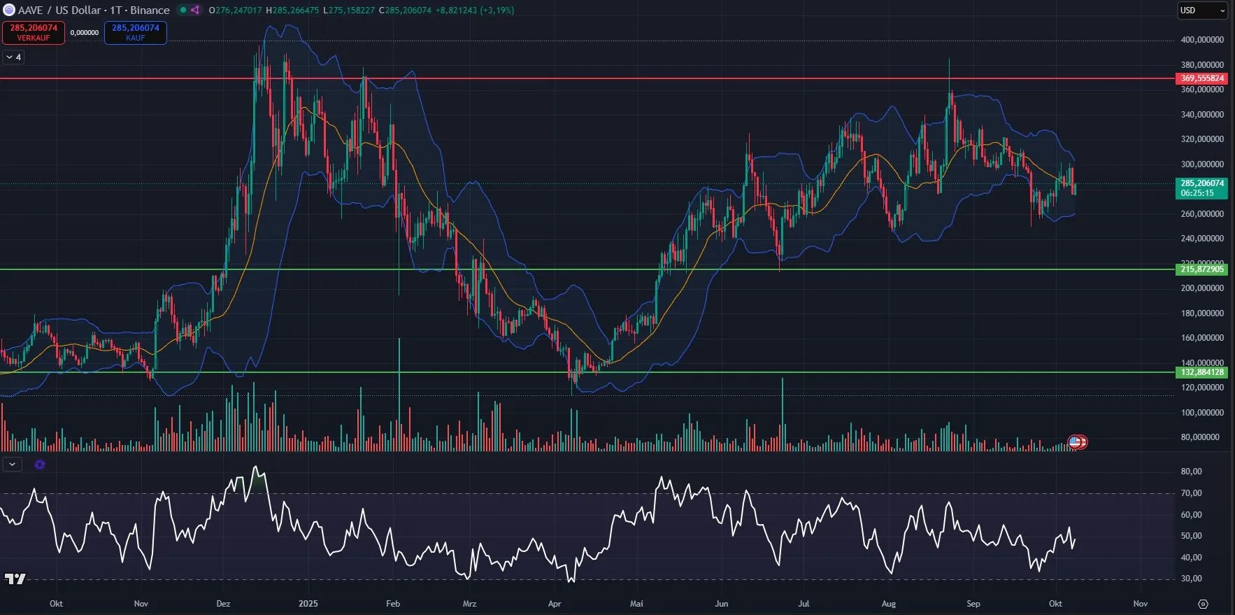Click the green 132,884128 support level label
The width and height of the screenshot is (1235, 615).
click(1201, 372)
